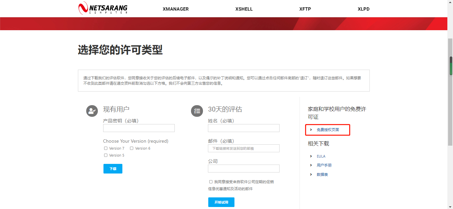Click the Choose Your Version (required) label
The height and width of the screenshot is (209, 453).
[x=136, y=141]
